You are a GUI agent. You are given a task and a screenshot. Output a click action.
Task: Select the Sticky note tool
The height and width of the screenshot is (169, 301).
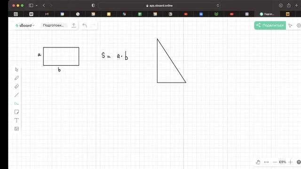[x=16, y=112]
